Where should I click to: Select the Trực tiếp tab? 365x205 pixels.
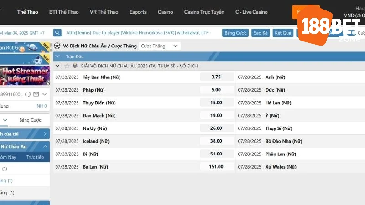coord(35,157)
